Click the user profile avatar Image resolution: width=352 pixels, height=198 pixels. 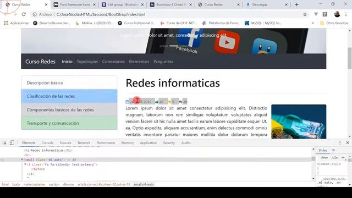[x=337, y=14]
